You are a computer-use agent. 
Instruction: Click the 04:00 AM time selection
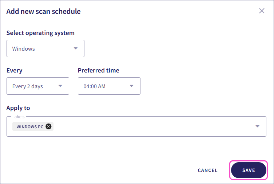(95, 86)
